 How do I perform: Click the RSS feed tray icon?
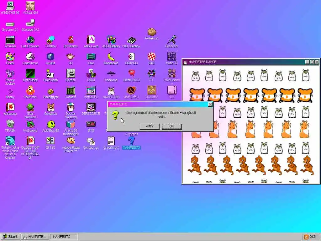(306, 237)
